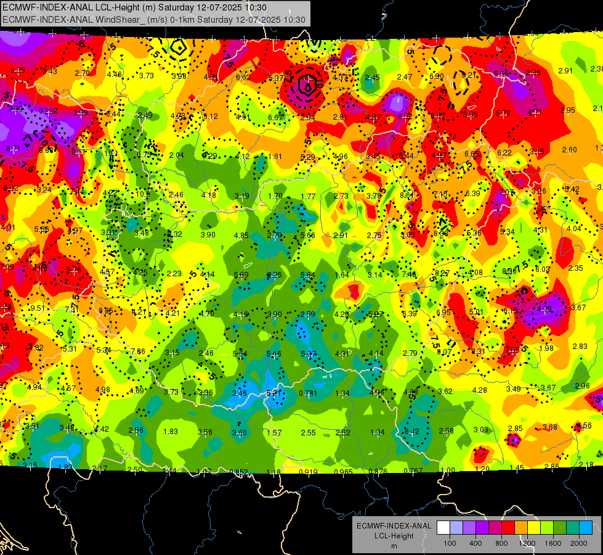603x555 pixels.
Task: Click the grid value 7.46
Action: pyautogui.click(x=409, y=274)
